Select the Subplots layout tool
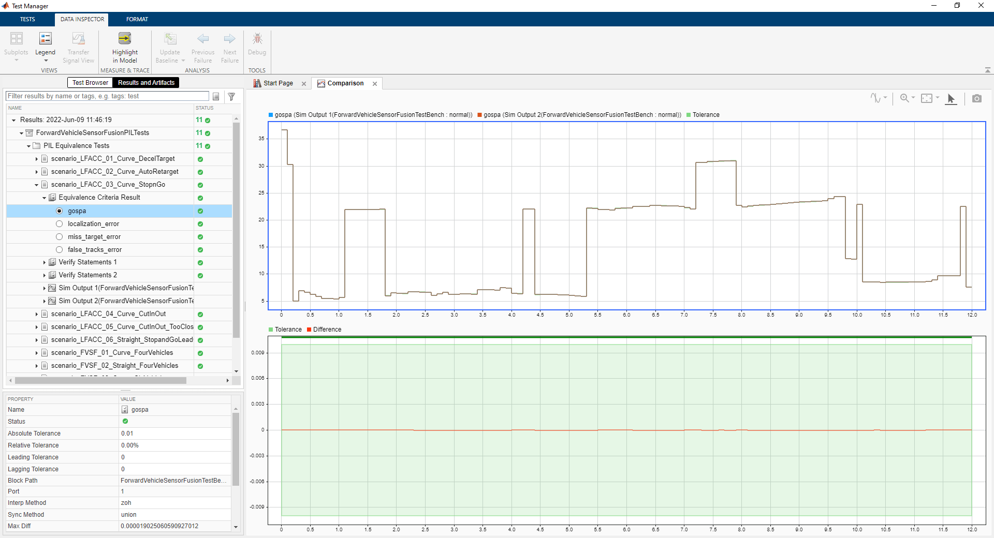This screenshot has width=994, height=538. coord(16,46)
